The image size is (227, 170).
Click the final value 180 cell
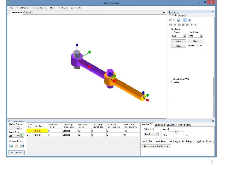(x=131, y=131)
